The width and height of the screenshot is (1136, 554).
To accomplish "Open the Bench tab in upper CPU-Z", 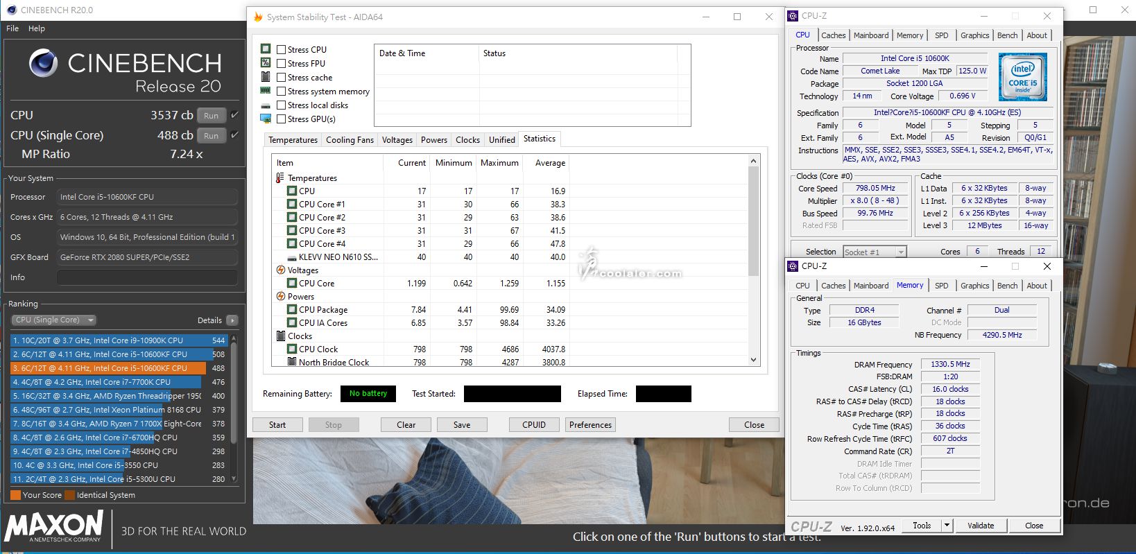I will [1007, 35].
